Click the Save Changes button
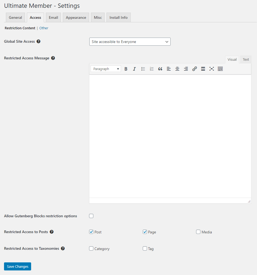Viewport: 257px width, 275px height. coord(17,266)
